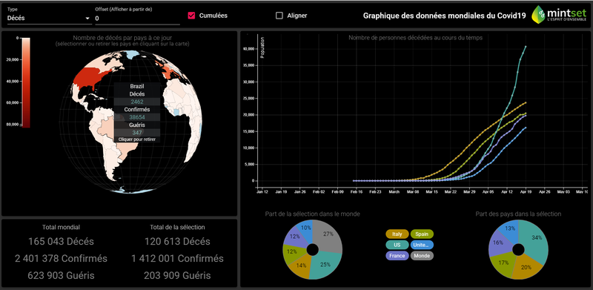The image size is (593, 290).
Task: Click the mintset logo
Action: [x=559, y=15]
